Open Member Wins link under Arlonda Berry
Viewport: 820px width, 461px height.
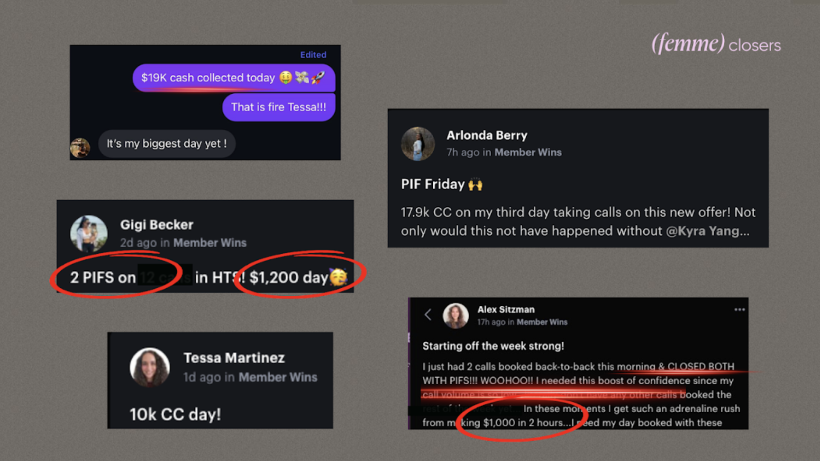click(x=528, y=152)
